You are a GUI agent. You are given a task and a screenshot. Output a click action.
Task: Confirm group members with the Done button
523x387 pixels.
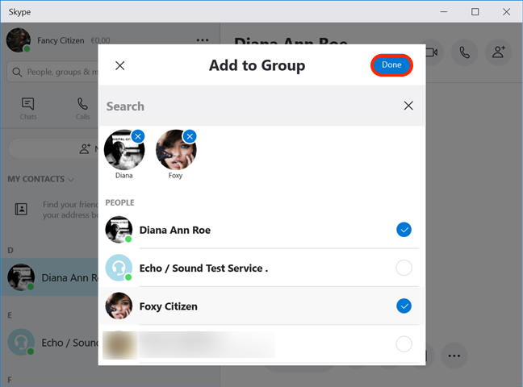click(391, 65)
